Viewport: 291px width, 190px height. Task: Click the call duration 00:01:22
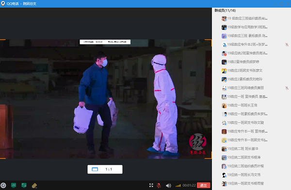189,185
